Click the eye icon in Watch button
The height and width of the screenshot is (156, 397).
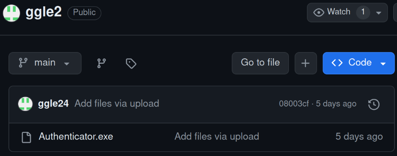click(x=319, y=12)
